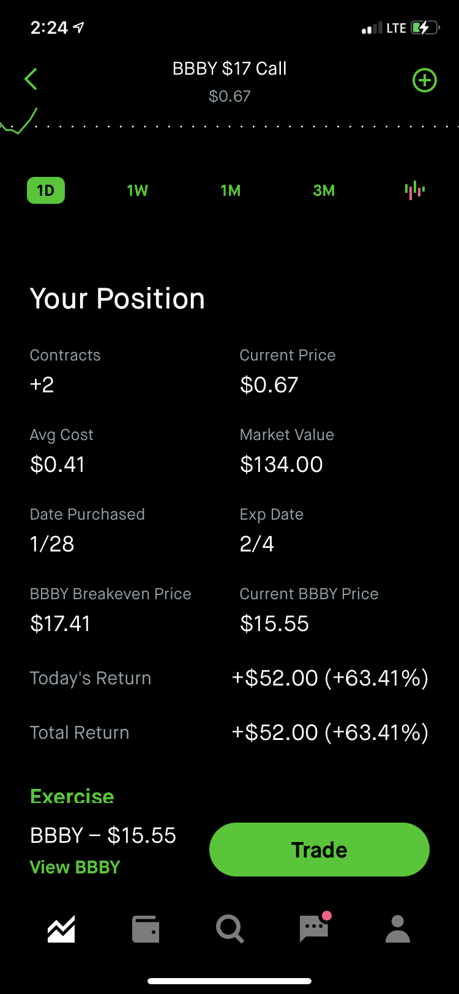Tap the green back arrow
The width and height of the screenshot is (459, 994).
click(31, 80)
